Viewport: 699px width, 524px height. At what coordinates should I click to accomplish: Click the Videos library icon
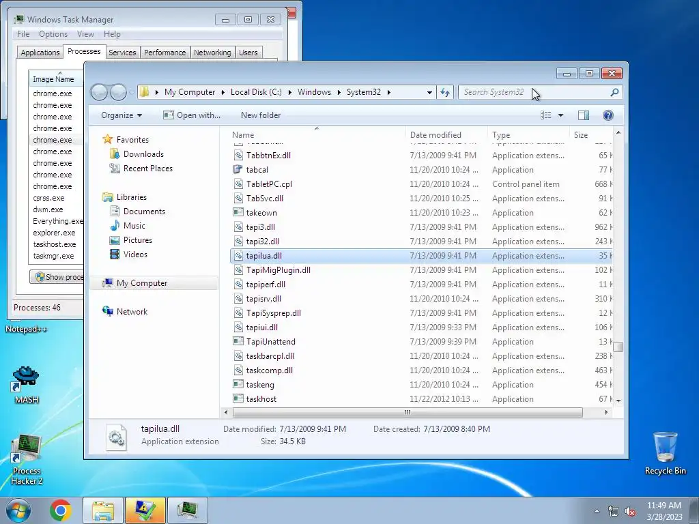(115, 254)
